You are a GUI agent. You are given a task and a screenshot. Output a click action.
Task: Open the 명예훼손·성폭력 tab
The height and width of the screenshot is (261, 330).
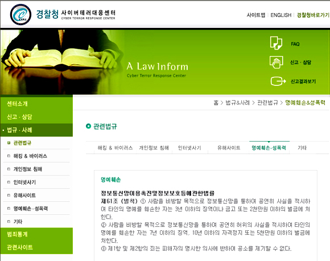coord(269,148)
